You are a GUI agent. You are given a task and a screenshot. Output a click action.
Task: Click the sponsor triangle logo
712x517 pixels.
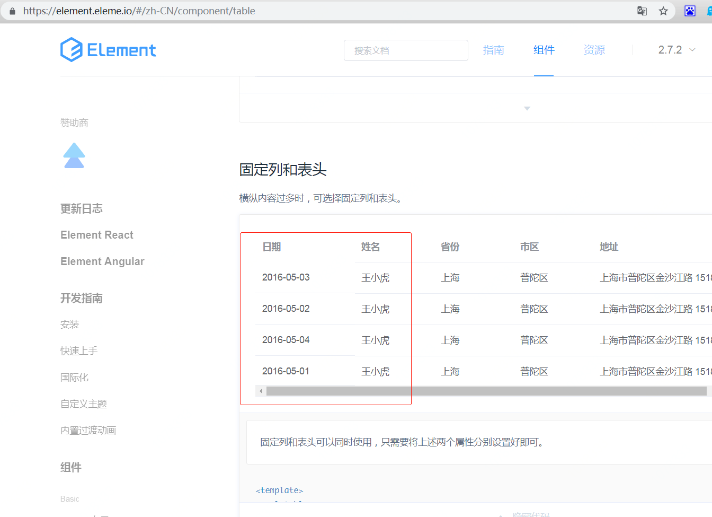coord(74,155)
